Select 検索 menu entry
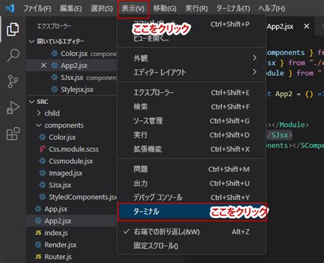 (191, 107)
